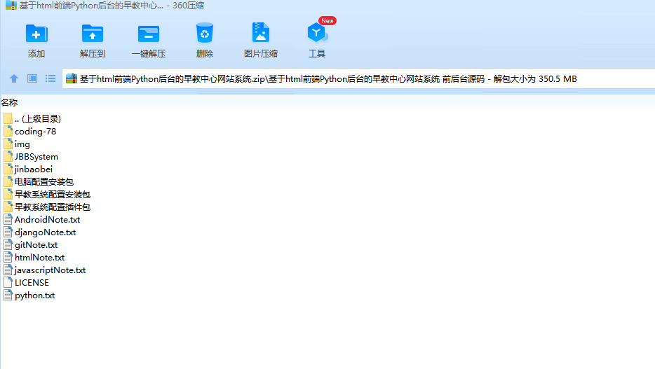
Task: Click the archive icon in address bar
Action: [72, 78]
